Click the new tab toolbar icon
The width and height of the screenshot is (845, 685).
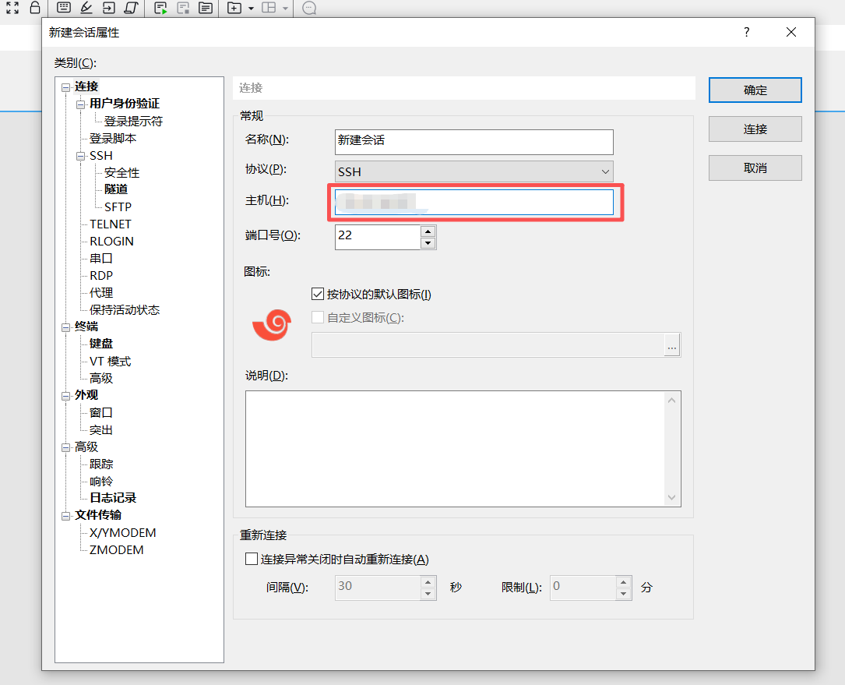point(236,9)
